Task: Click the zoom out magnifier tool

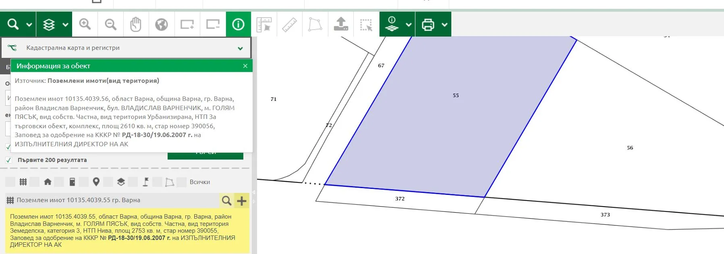Action: point(110,25)
